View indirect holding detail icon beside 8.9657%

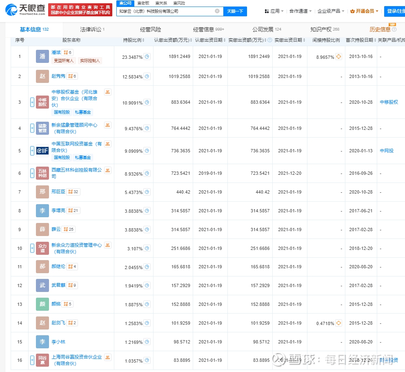pyautogui.click(x=338, y=57)
